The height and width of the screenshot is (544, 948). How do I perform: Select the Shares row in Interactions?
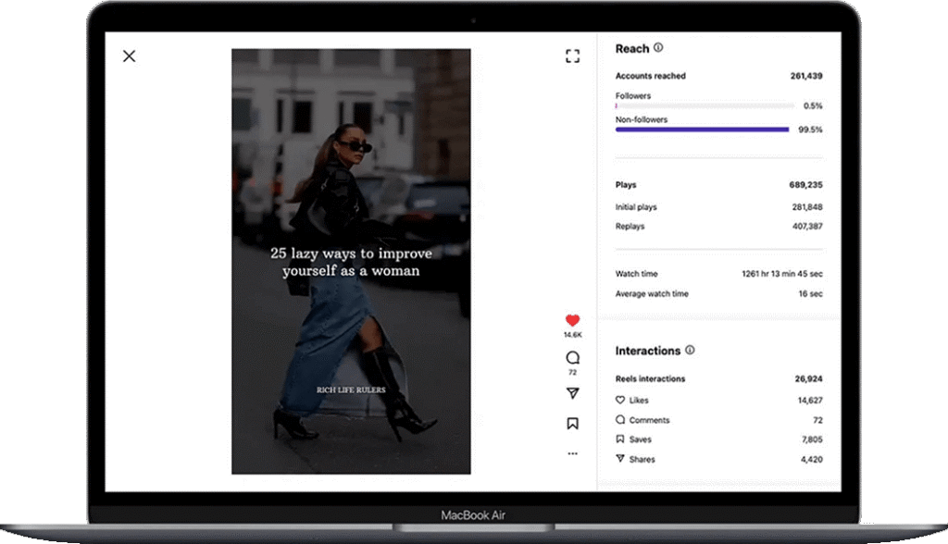[x=718, y=459]
